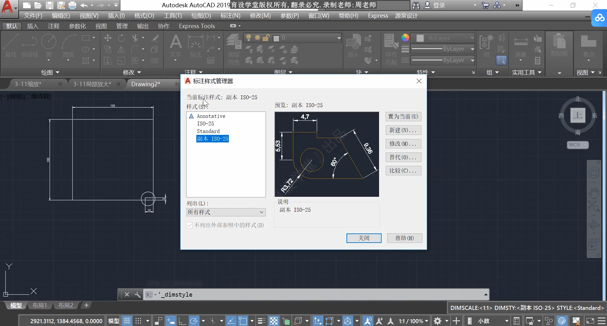
Task: Switch to the 参数化 ribbon tab
Action: pos(77,26)
